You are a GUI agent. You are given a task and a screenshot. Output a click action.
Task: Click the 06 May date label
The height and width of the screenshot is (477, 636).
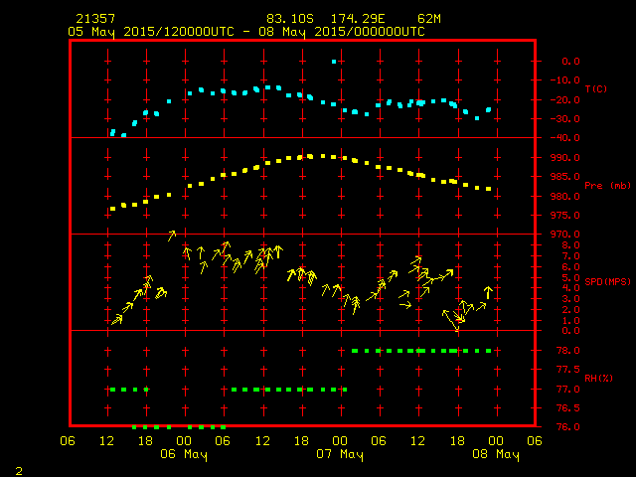[x=184, y=454]
